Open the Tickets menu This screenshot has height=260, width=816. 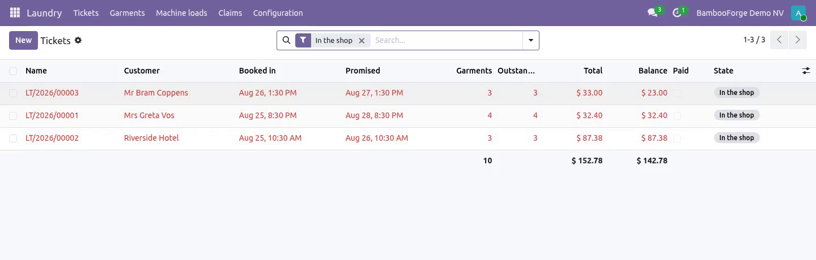(86, 13)
